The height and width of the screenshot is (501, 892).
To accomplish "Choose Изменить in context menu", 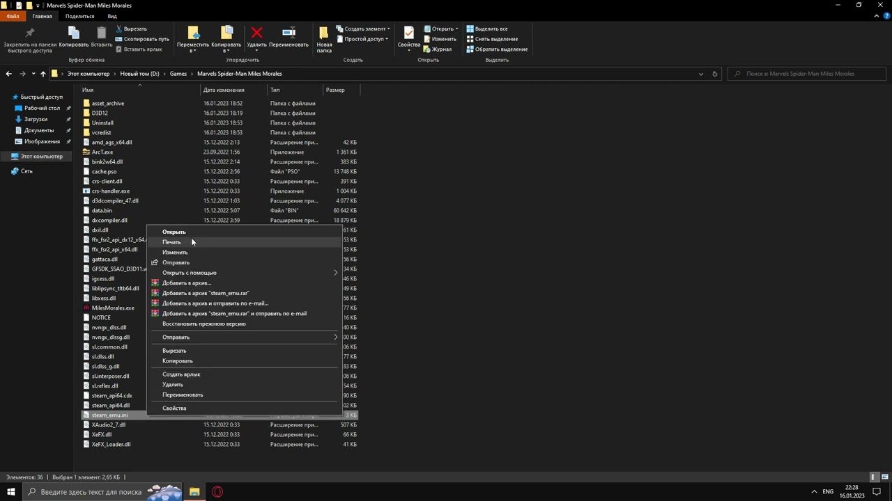I will pyautogui.click(x=243, y=253).
